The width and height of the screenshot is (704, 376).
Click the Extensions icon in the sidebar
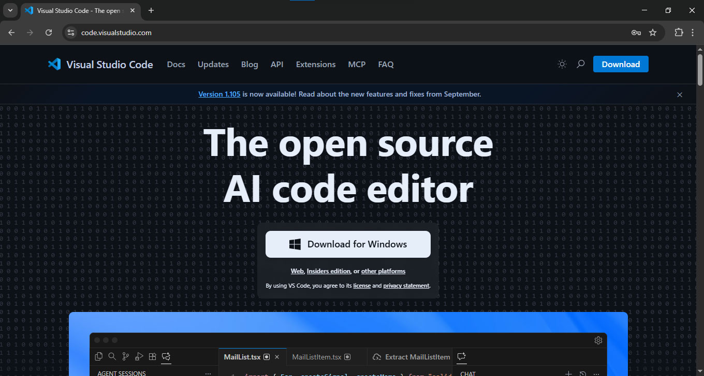[x=152, y=356]
